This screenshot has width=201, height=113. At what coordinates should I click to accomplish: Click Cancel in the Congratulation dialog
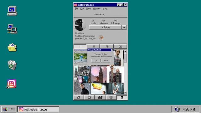pos(106,61)
